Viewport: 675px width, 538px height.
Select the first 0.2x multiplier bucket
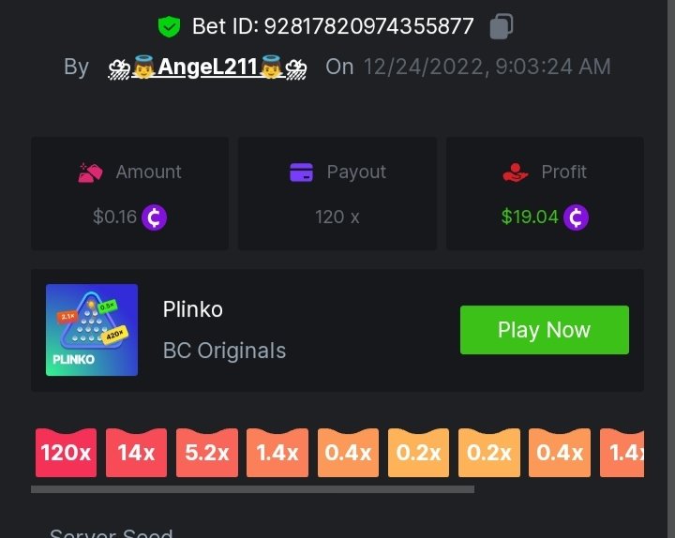pyautogui.click(x=418, y=453)
